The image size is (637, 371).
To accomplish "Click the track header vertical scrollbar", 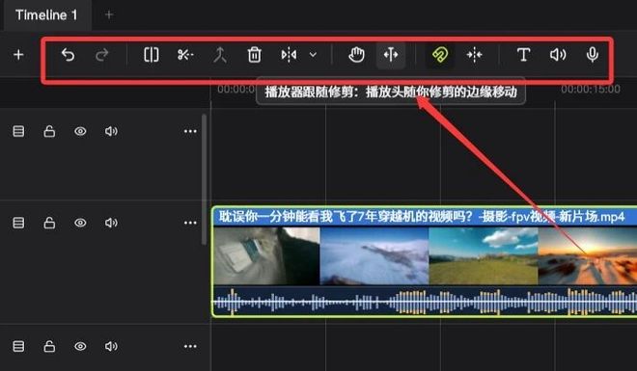I will tap(204, 179).
